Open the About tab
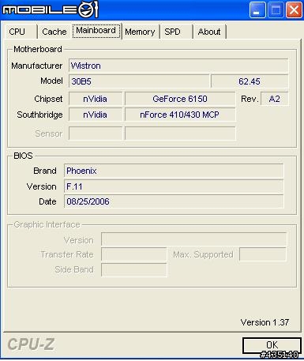The width and height of the screenshot is (304, 361). 209,32
